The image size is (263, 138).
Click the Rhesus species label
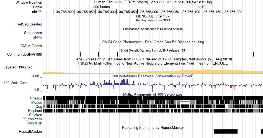click(36, 98)
